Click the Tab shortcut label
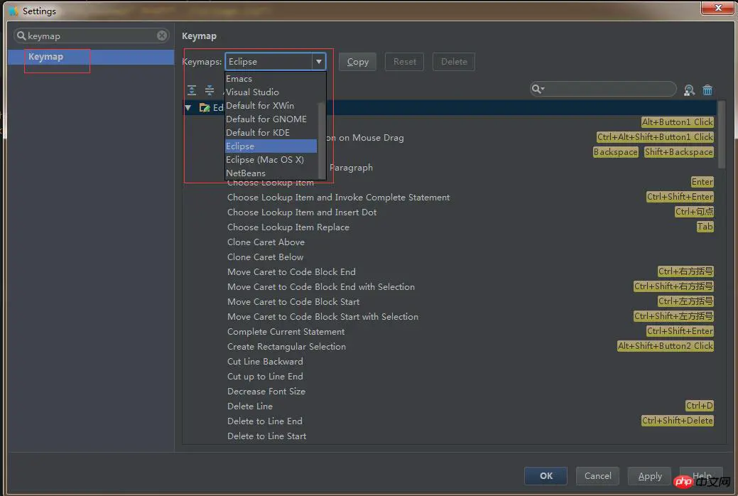Screen dimensions: 738x496 click(x=705, y=227)
